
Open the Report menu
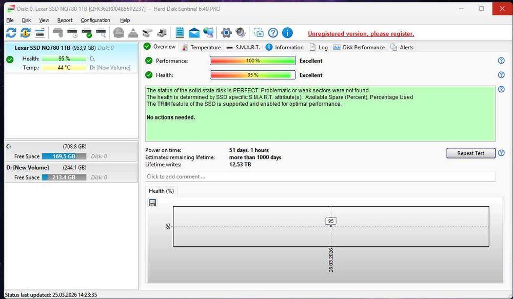tap(65, 21)
